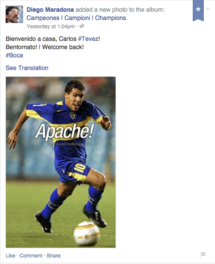Click See Translation
Image resolution: width=215 pixels, height=264 pixels.
[27, 68]
